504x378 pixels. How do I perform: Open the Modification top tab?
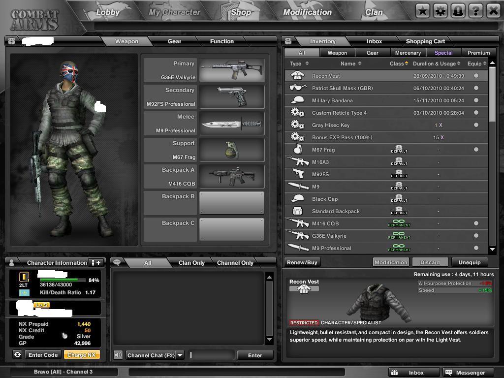(307, 12)
